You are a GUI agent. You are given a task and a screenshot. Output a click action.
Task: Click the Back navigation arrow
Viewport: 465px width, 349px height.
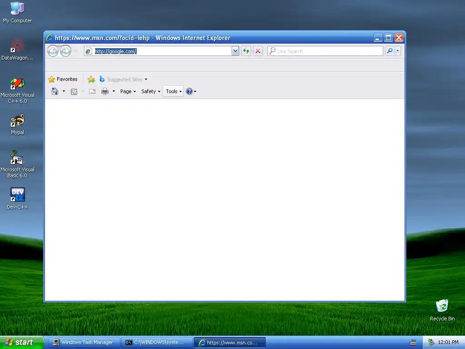coord(53,51)
